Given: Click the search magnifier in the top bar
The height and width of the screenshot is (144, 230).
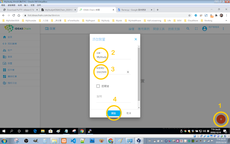Looking at the screenshot, I should pos(188,29).
